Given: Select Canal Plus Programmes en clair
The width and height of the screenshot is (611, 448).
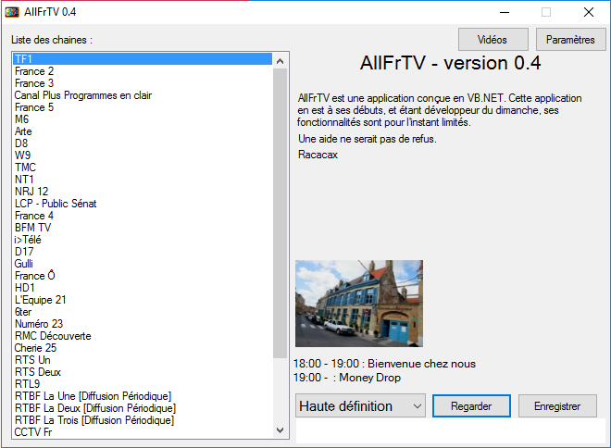Looking at the screenshot, I should (143, 95).
